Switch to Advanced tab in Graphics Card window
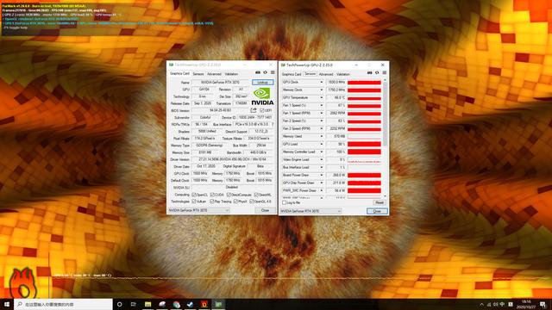Image resolution: width=552 pixels, height=310 pixels. pyautogui.click(x=214, y=74)
